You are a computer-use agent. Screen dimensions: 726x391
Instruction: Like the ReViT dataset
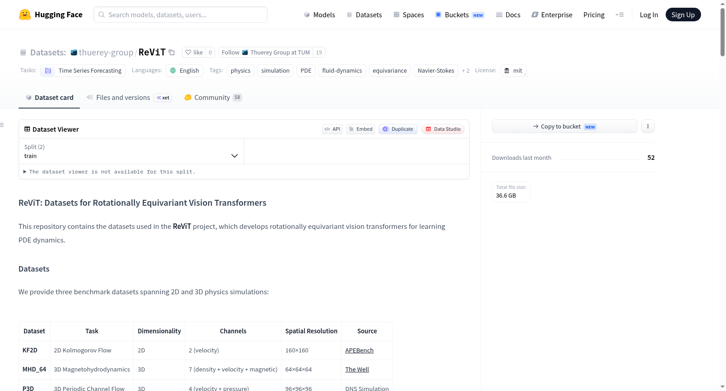[x=194, y=52]
